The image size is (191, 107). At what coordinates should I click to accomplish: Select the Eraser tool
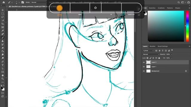(x=3, y=48)
